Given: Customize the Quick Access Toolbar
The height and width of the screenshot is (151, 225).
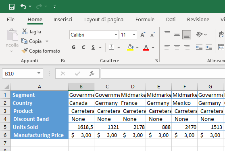Looking at the screenshot, I should (x=55, y=6).
